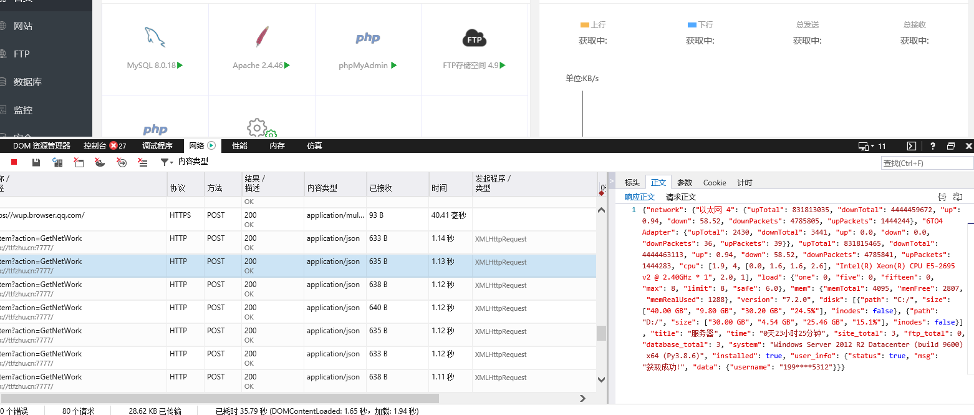This screenshot has width=974, height=415.
Task: Click green arrow next to Apache 2.4.46
Action: (x=287, y=65)
